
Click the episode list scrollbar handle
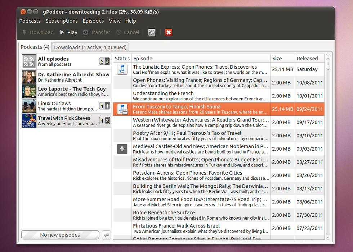point(328,64)
